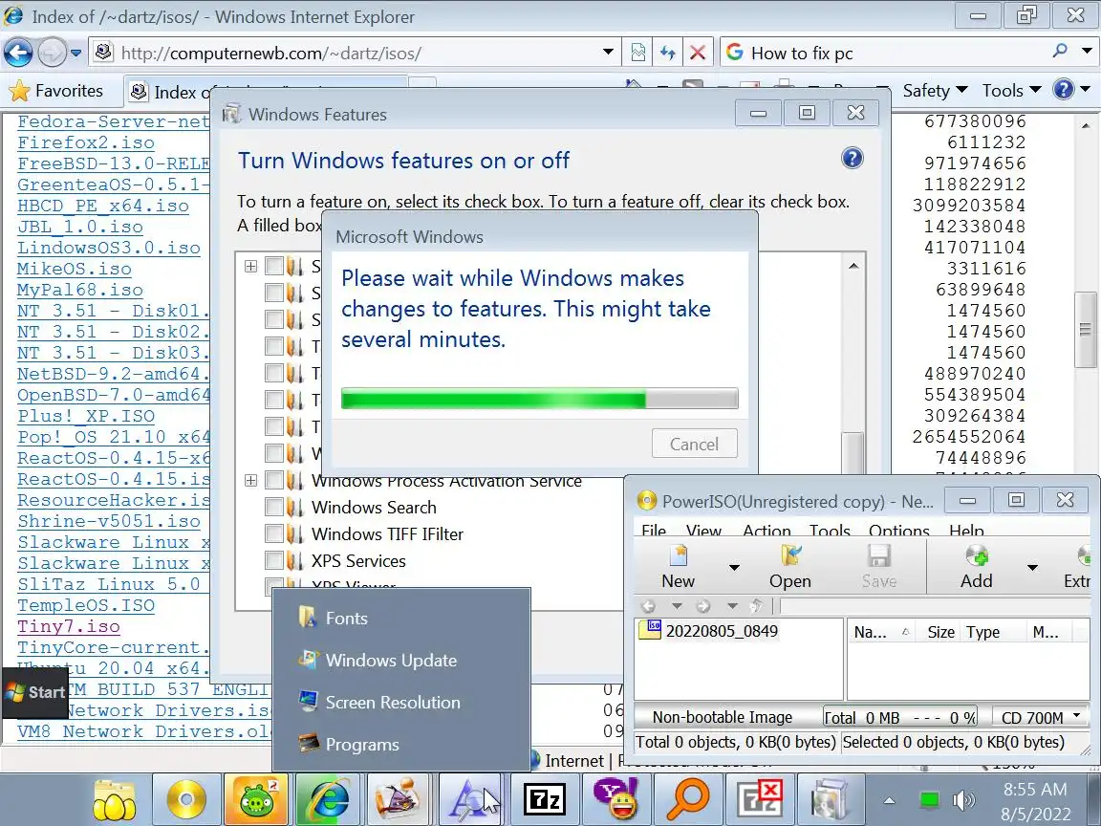Open the Internet Explorer taskbar icon
Image resolution: width=1101 pixels, height=826 pixels.
[x=328, y=799]
